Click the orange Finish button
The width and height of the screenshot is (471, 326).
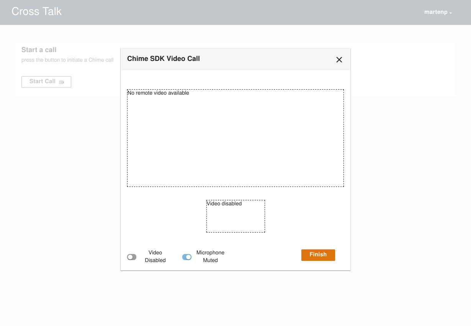point(318,255)
